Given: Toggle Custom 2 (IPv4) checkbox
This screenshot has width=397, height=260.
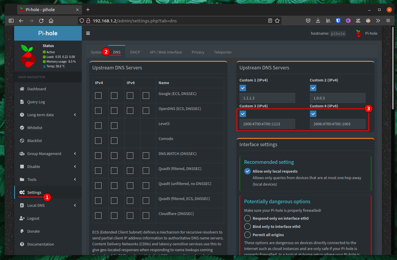Looking at the screenshot, I should [313, 88].
